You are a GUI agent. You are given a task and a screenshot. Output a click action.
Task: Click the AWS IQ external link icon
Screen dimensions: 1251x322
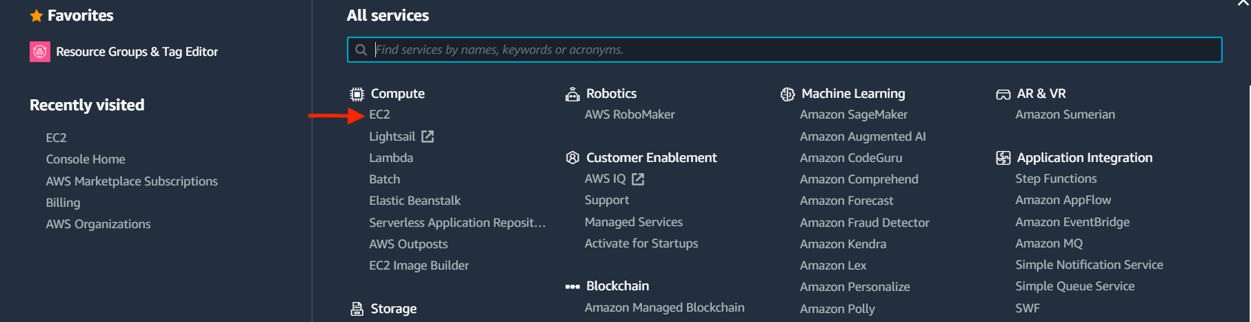[638, 179]
